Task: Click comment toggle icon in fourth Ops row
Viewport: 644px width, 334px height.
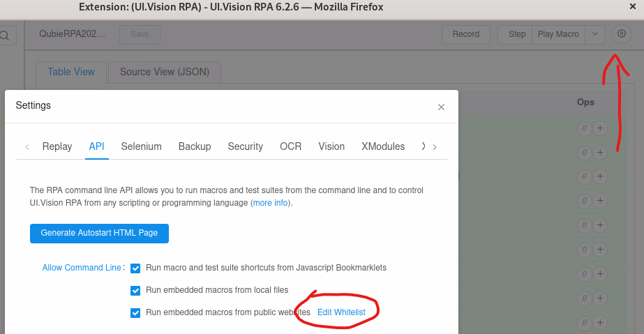Action: pos(585,201)
